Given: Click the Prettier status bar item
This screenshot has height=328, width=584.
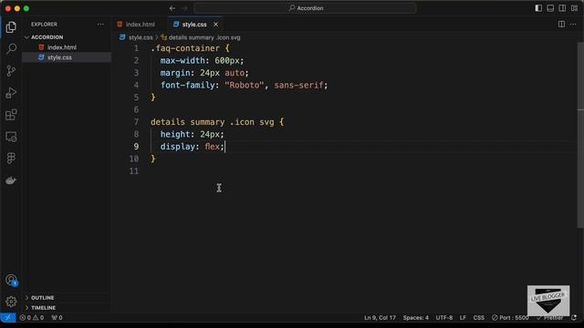Looking at the screenshot, I should pyautogui.click(x=549, y=318).
